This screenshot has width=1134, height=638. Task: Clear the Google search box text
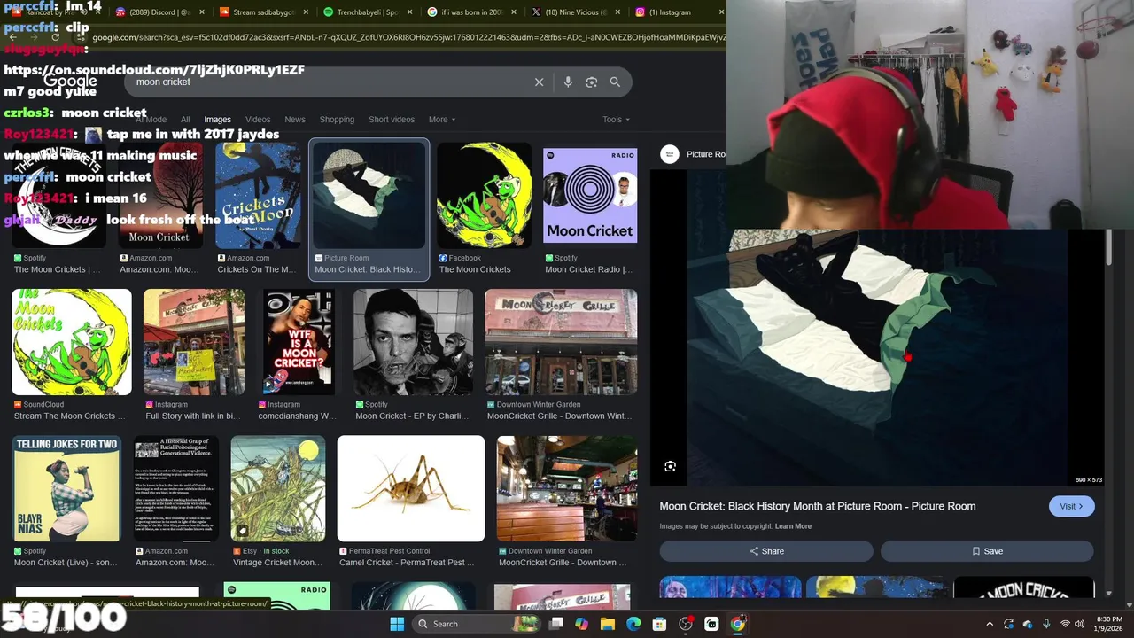click(539, 82)
